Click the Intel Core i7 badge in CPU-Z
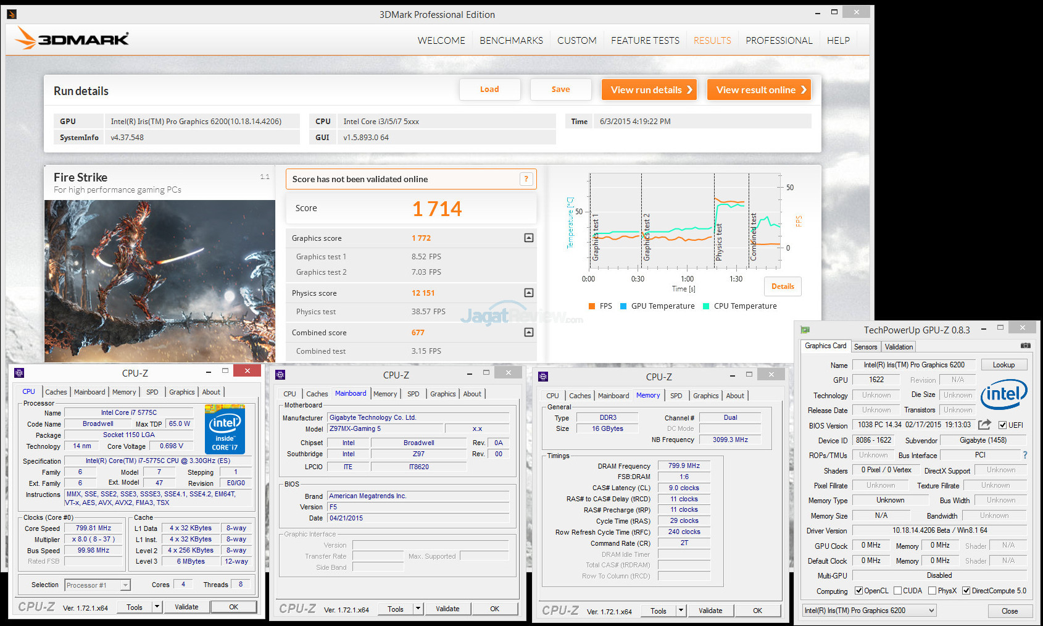Screen dimensions: 1043x626 [225, 429]
